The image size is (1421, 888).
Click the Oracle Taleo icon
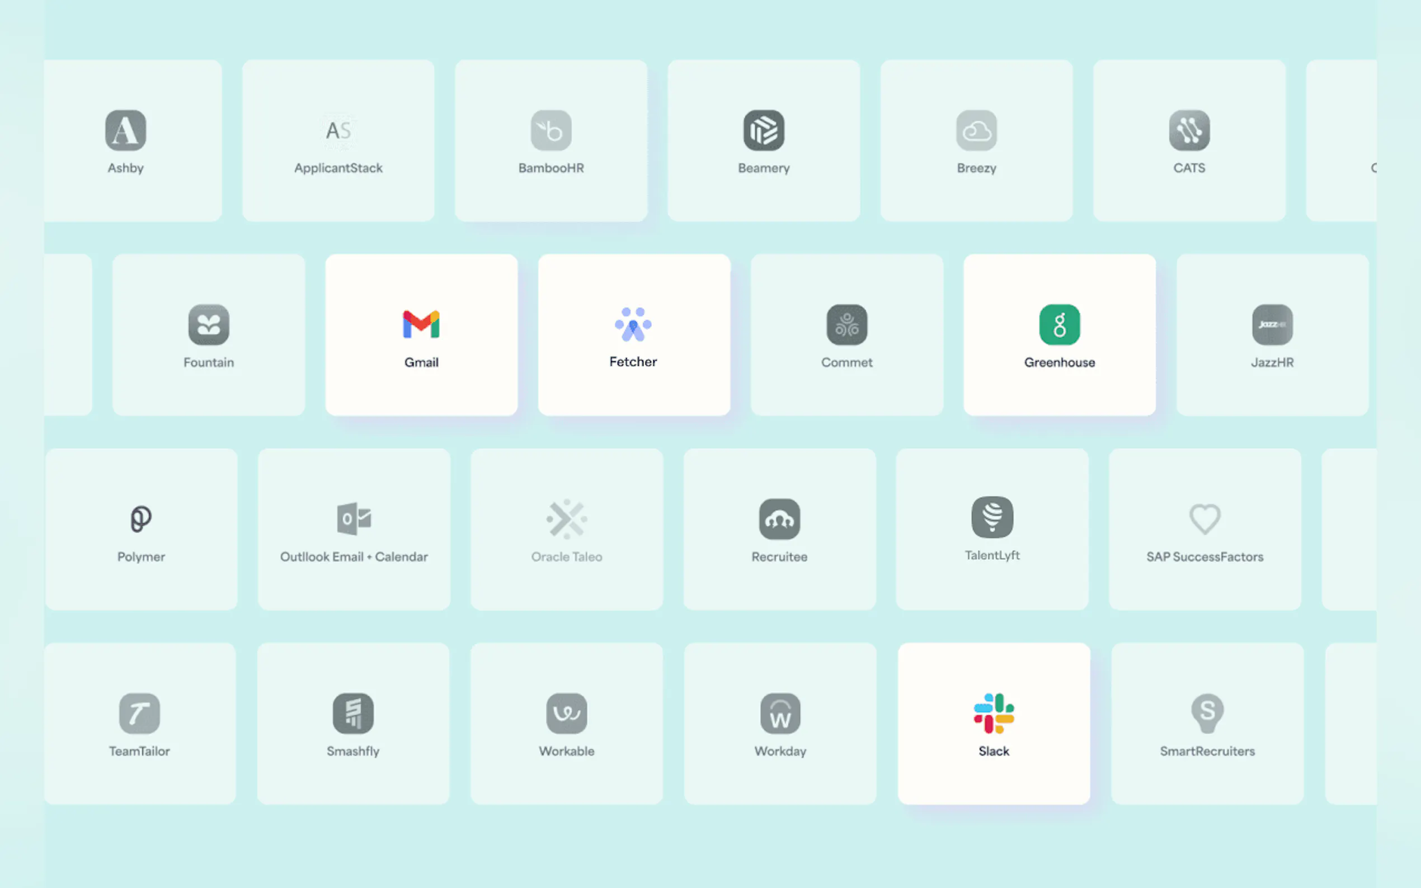(x=566, y=519)
